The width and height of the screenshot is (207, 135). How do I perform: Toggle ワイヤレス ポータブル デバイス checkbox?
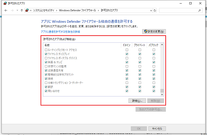pyautogui.click(x=46, y=58)
